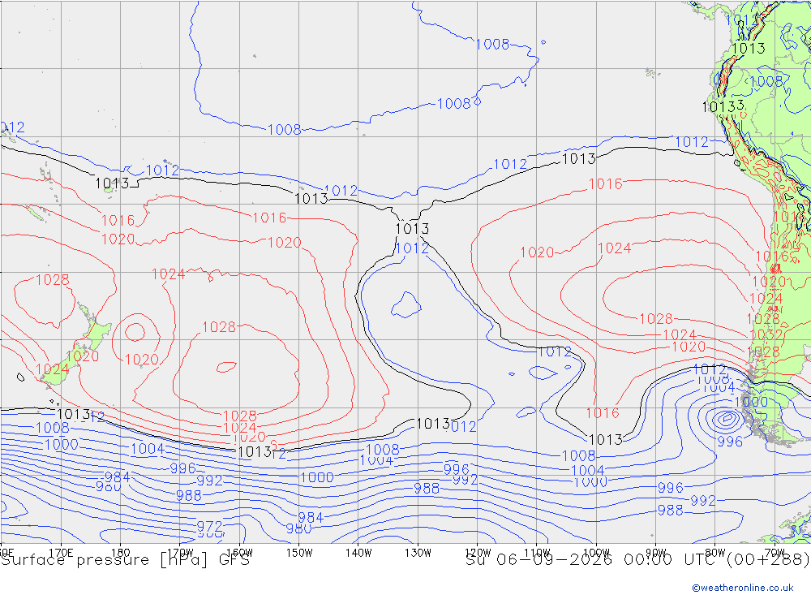Select the 100W longitude label
The image size is (811, 595).
(x=596, y=553)
